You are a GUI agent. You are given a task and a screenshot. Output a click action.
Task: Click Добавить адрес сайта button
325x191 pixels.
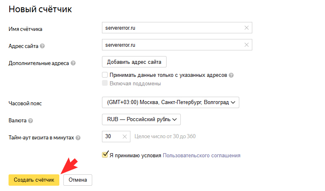pyautogui.click(x=134, y=62)
